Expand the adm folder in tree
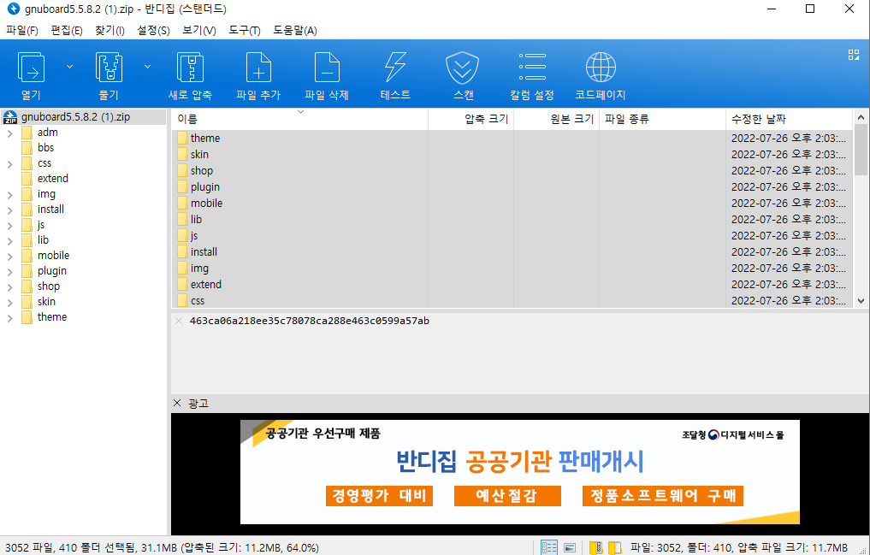The width and height of the screenshot is (870, 555). (x=10, y=133)
